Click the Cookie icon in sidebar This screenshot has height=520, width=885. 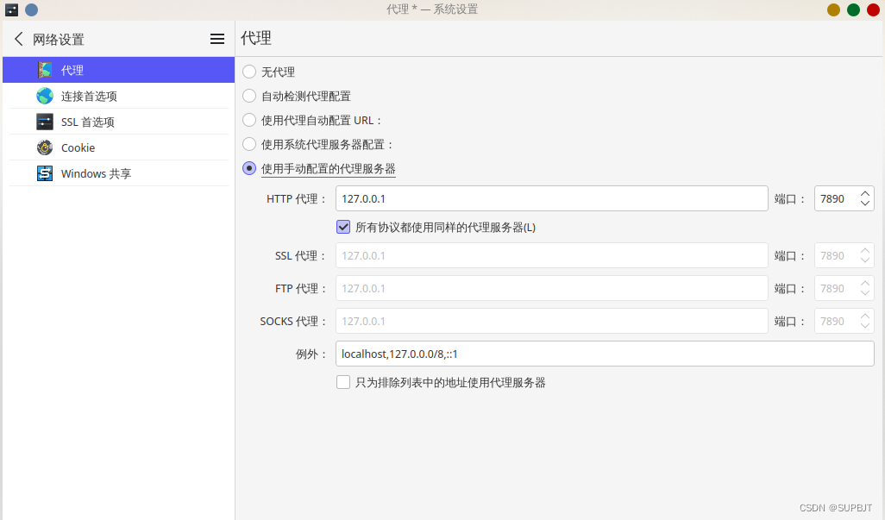click(x=45, y=147)
